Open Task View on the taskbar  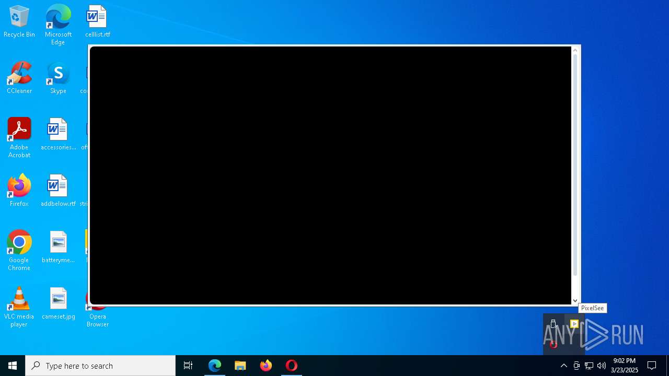point(188,366)
